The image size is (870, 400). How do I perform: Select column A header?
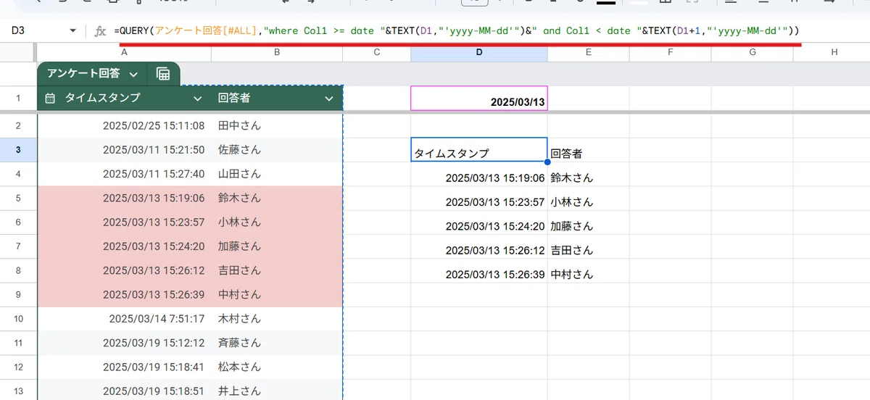[x=124, y=52]
